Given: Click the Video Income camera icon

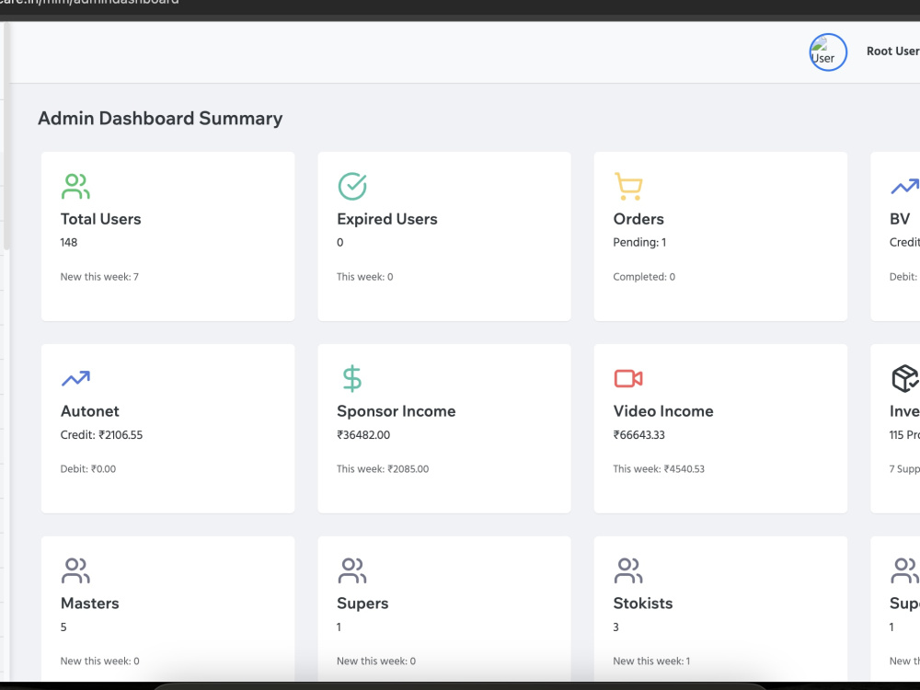Looking at the screenshot, I should (628, 378).
